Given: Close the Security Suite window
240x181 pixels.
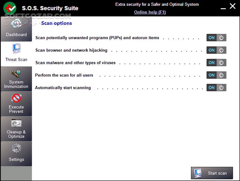Looking at the screenshot, I should pyautogui.click(x=232, y=6).
